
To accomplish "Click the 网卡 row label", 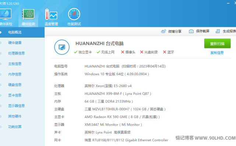I will coord(57,140).
